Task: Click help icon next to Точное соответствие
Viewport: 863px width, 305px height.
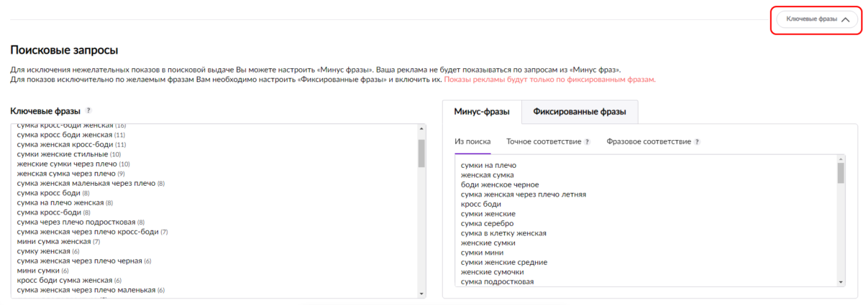Action: coord(587,142)
